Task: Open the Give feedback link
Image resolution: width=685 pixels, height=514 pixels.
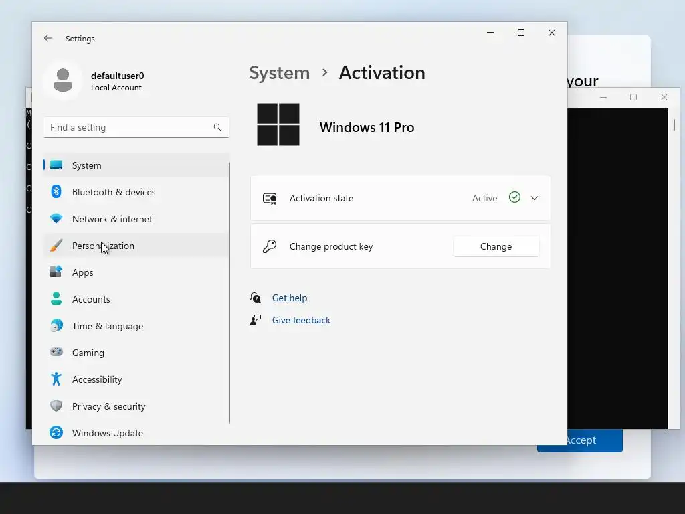Action: (301, 320)
